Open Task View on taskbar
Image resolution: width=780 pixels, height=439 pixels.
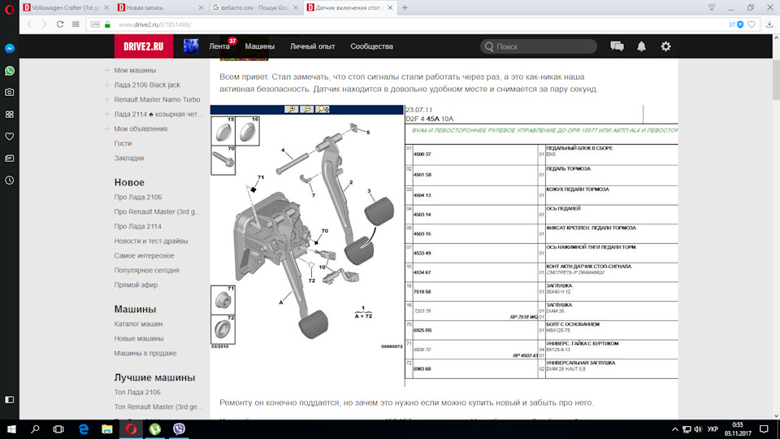point(58,429)
